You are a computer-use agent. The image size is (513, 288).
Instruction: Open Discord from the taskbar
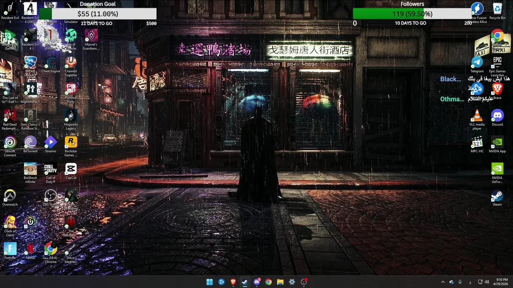(257, 282)
